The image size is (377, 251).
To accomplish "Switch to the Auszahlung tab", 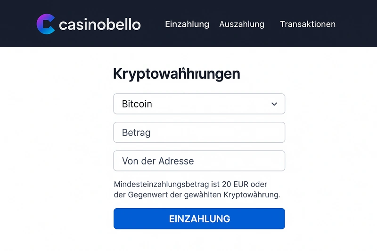I will pyautogui.click(x=242, y=24).
